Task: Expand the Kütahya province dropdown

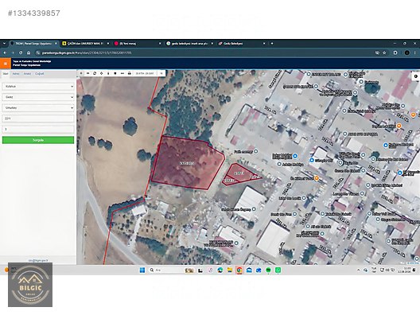Action: point(38,87)
